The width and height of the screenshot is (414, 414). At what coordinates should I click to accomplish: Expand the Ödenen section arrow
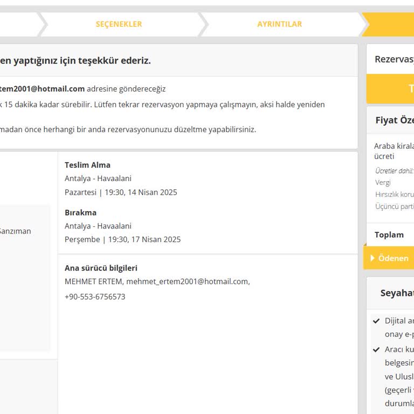(372, 258)
